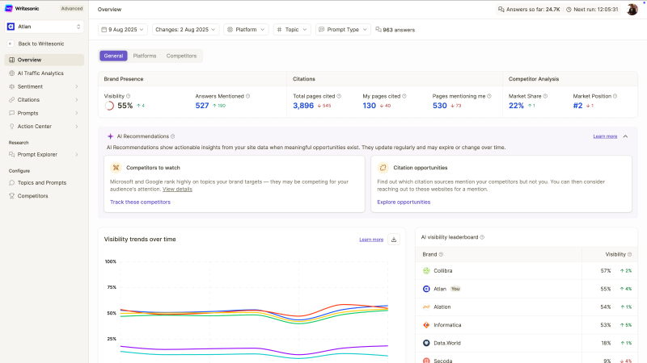Open the Atlan workspace selector
Screen dimensions: 647x363
44,27
